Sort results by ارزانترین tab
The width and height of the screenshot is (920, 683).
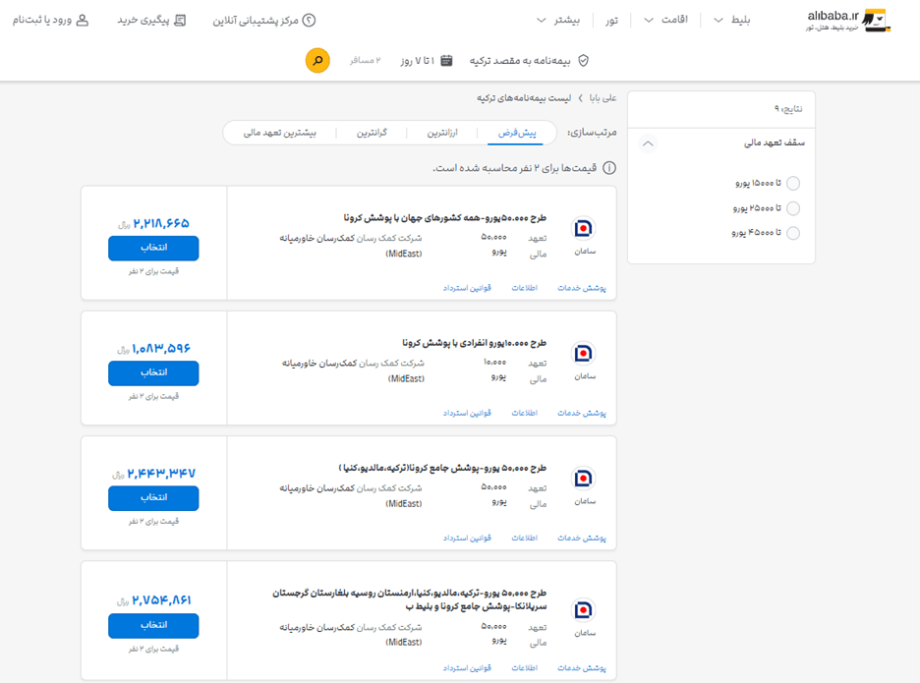pos(442,133)
